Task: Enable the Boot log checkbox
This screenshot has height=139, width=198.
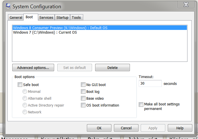Action: 83,91
